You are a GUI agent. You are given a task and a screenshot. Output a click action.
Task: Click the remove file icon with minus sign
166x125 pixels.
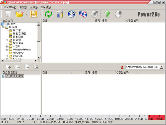(18, 67)
